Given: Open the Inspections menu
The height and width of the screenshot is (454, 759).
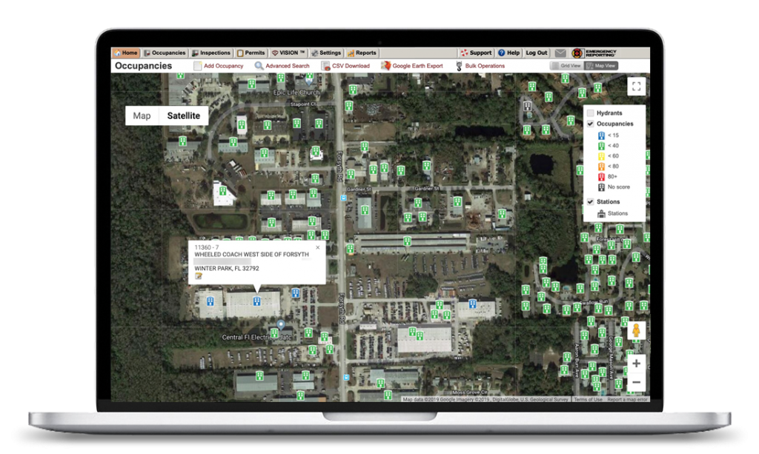Looking at the screenshot, I should (211, 53).
